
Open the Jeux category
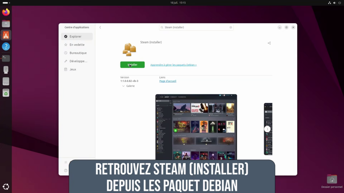tap(73, 69)
